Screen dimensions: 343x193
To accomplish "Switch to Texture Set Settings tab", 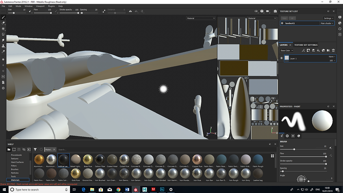I will coord(306,45).
